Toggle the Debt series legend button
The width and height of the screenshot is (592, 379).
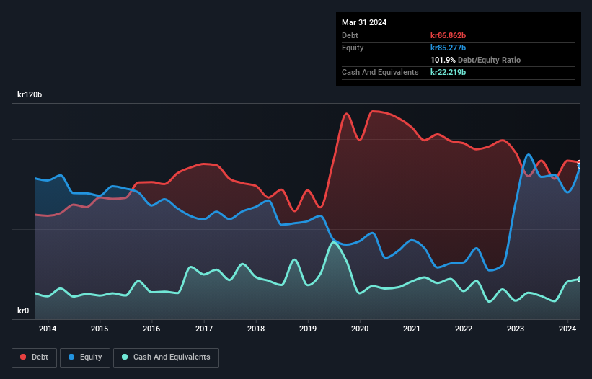[35, 357]
